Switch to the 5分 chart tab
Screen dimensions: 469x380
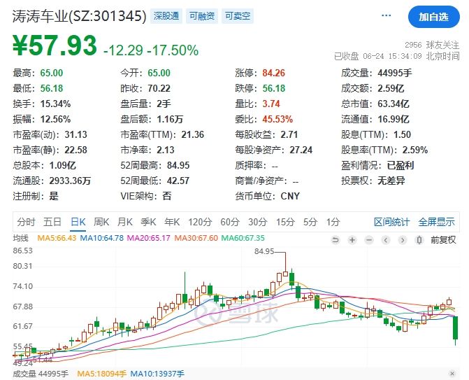point(310,222)
